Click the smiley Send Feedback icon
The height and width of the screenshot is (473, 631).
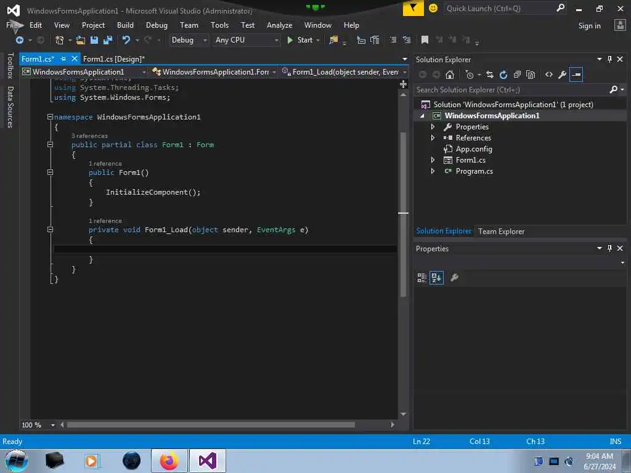point(433,8)
